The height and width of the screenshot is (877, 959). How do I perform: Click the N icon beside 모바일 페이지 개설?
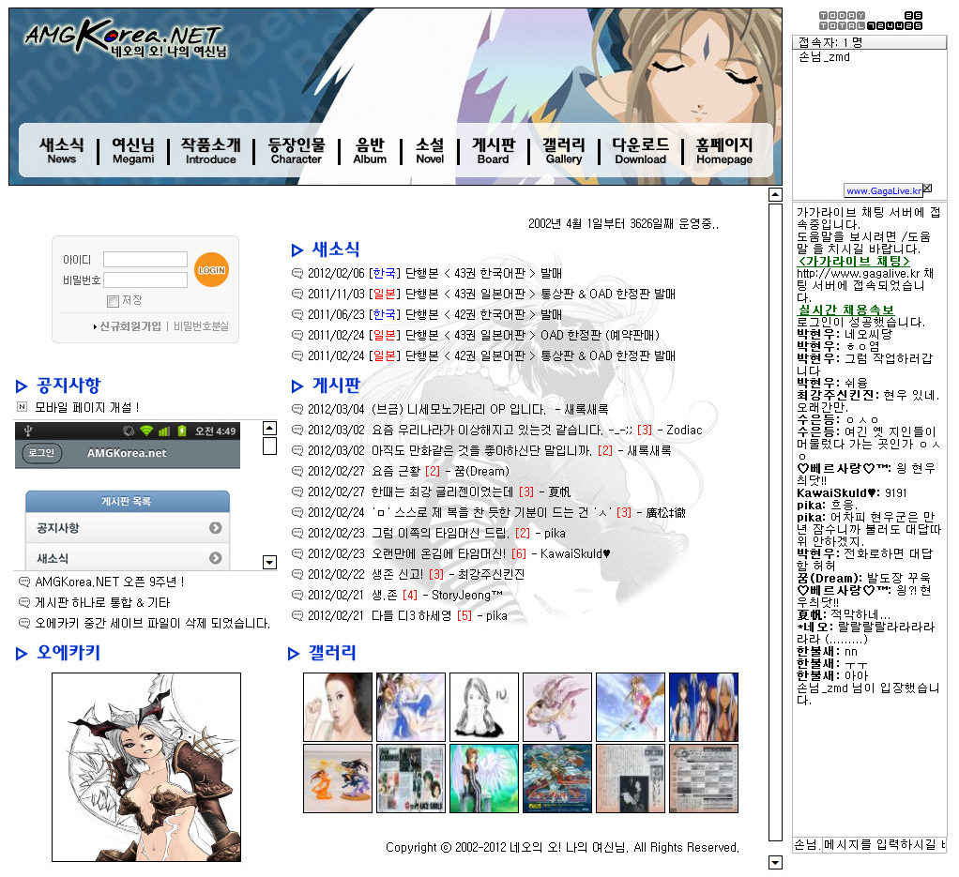[x=23, y=407]
